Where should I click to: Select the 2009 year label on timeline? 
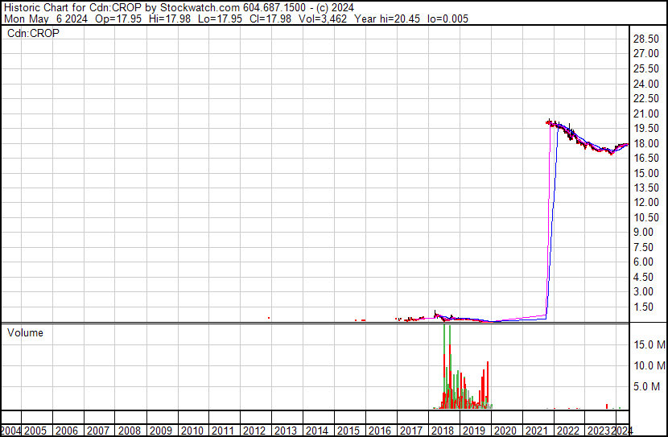click(161, 431)
